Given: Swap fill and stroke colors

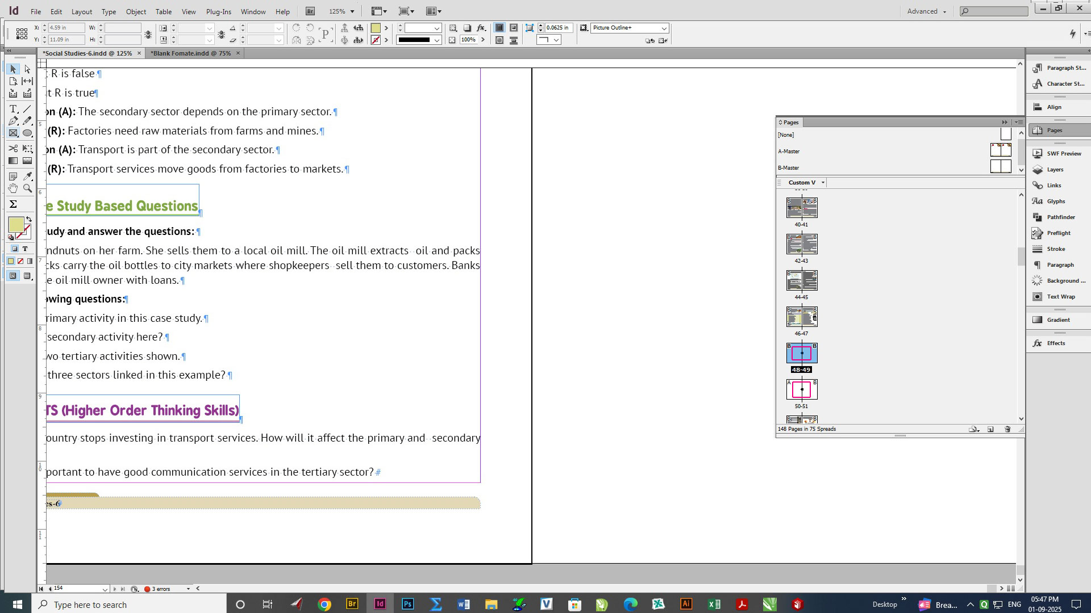Looking at the screenshot, I should (29, 219).
